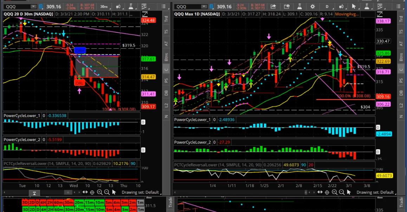Image resolution: width=407 pixels, height=212 pixels.
Task: Select the pointer drawing tool in the daily chart toolbar
Action: [354, 6]
